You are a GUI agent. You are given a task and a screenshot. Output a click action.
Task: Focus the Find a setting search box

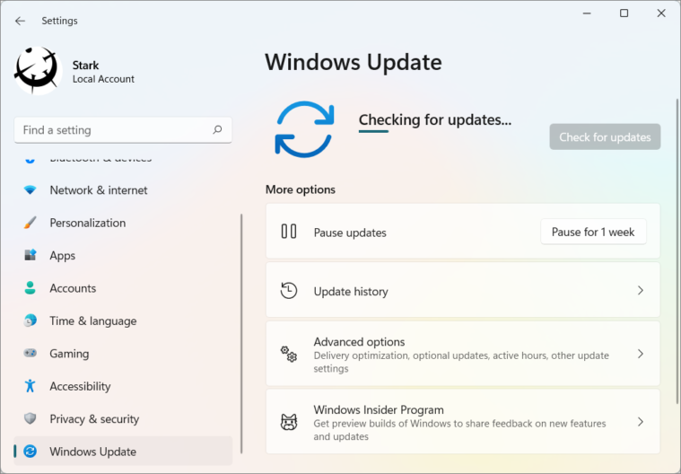pos(123,130)
